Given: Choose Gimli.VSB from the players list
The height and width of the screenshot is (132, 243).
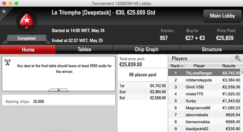Looking at the screenshot, I should (204, 87).
